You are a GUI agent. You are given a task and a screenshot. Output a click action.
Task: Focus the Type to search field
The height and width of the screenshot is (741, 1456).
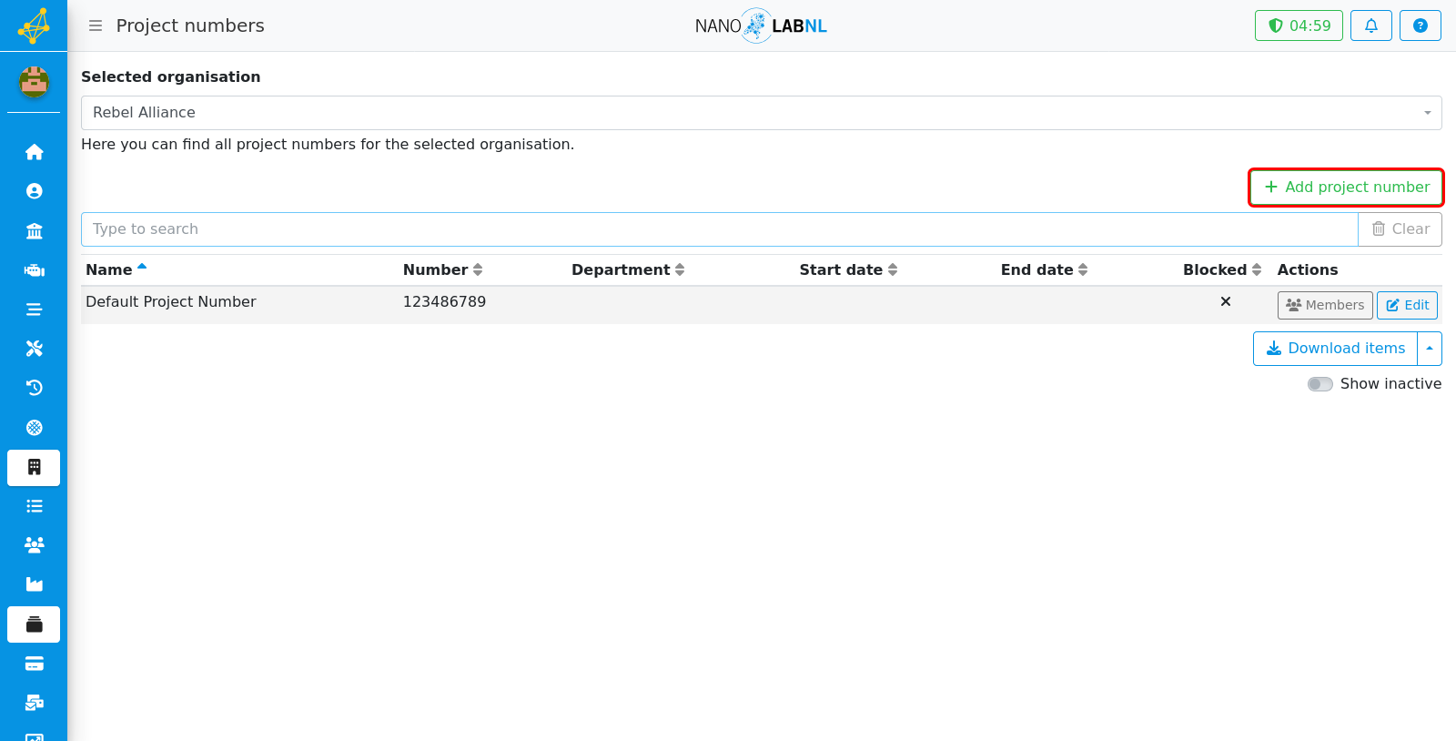719,229
